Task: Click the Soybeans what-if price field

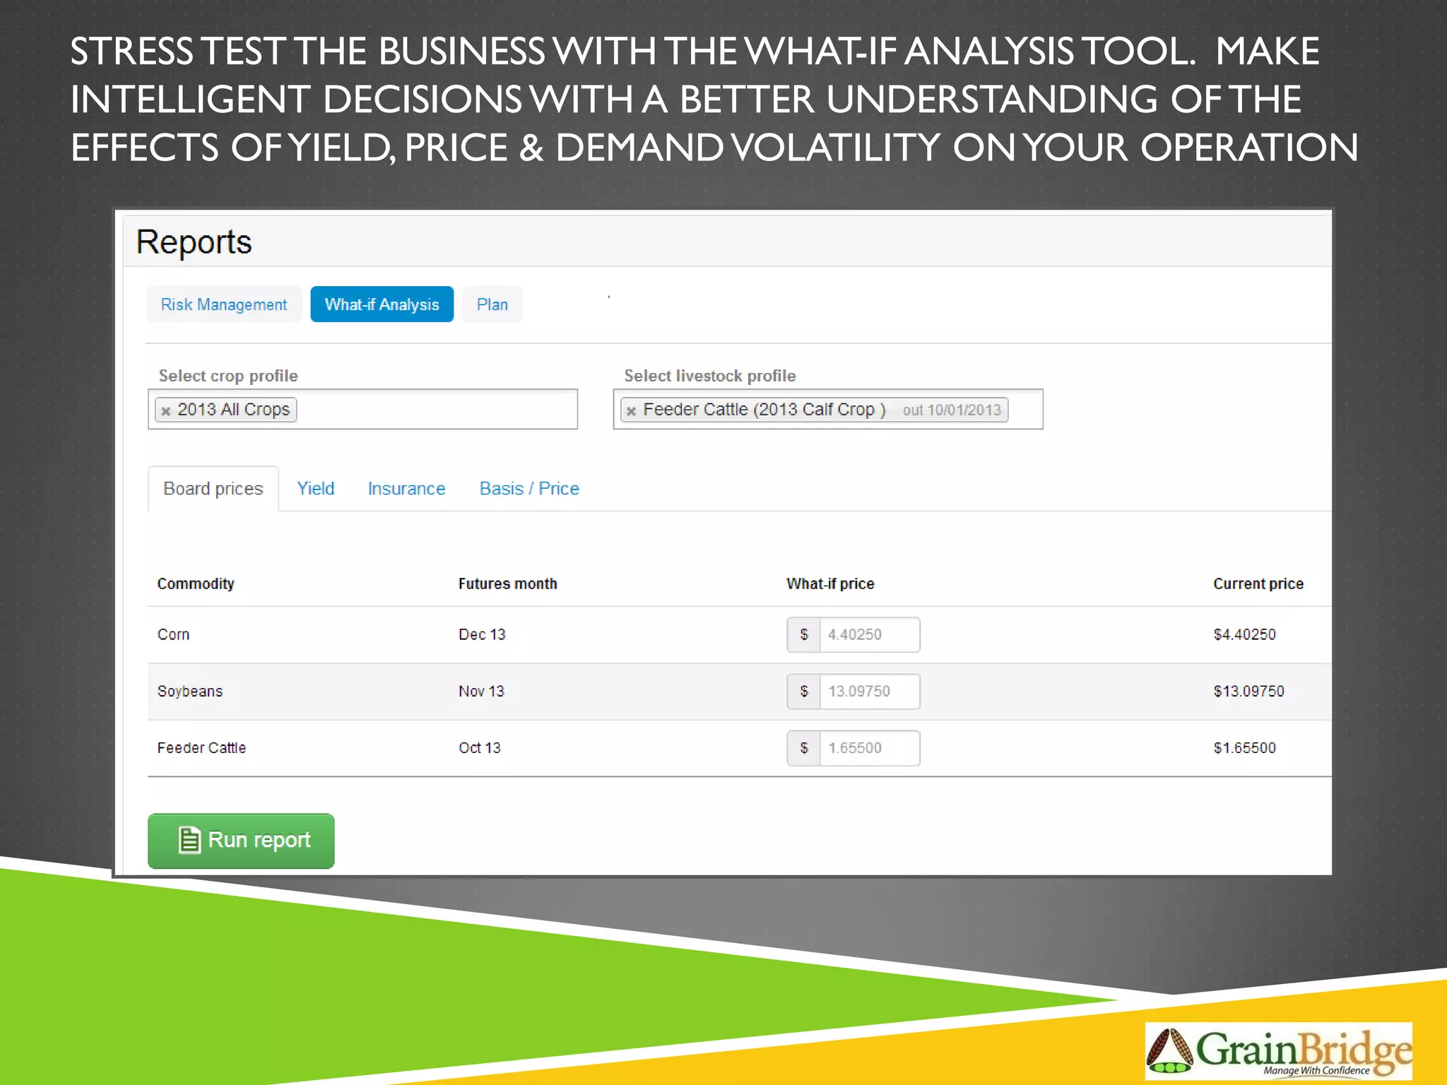Action: [869, 692]
